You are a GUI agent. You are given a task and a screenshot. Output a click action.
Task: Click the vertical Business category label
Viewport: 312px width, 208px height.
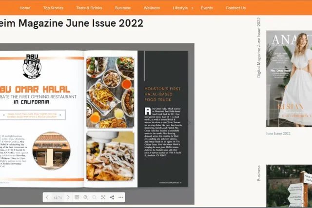[x=259, y=173]
